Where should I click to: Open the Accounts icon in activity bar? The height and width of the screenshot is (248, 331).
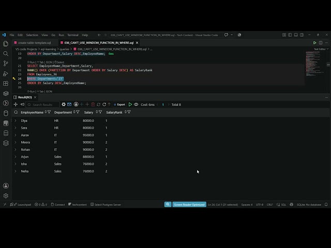pos(6,185)
